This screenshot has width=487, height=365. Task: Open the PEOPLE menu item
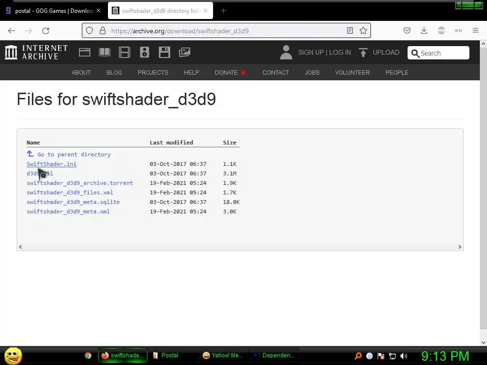point(397,72)
